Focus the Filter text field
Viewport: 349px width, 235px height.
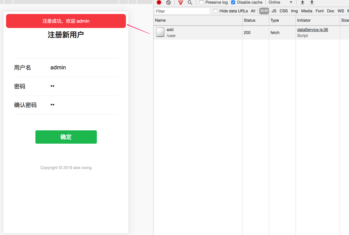pos(182,11)
